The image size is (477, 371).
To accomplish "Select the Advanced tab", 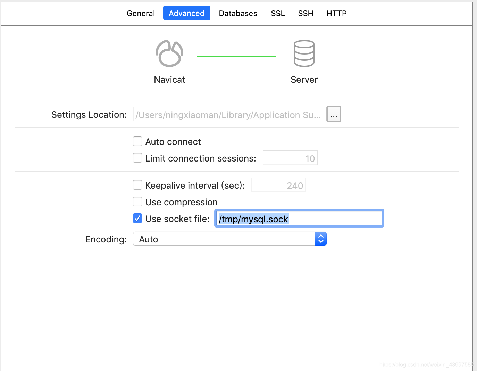I will [187, 13].
